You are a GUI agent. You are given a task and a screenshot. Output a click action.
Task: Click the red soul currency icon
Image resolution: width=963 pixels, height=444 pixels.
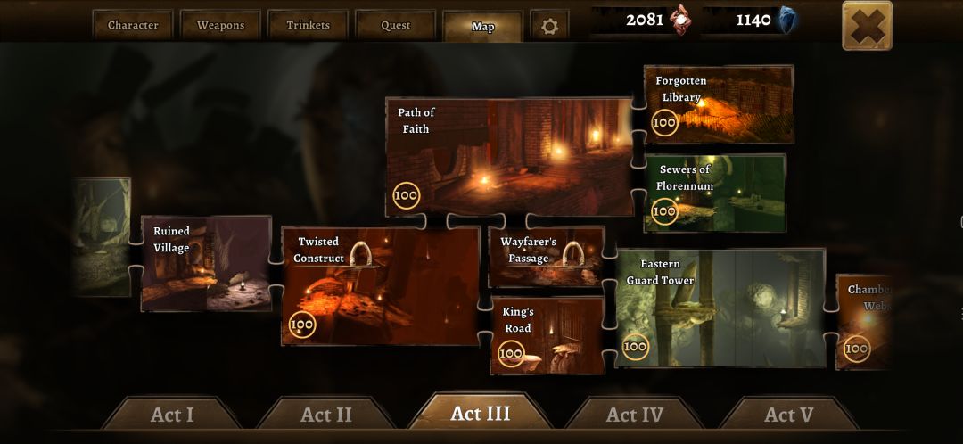click(680, 20)
